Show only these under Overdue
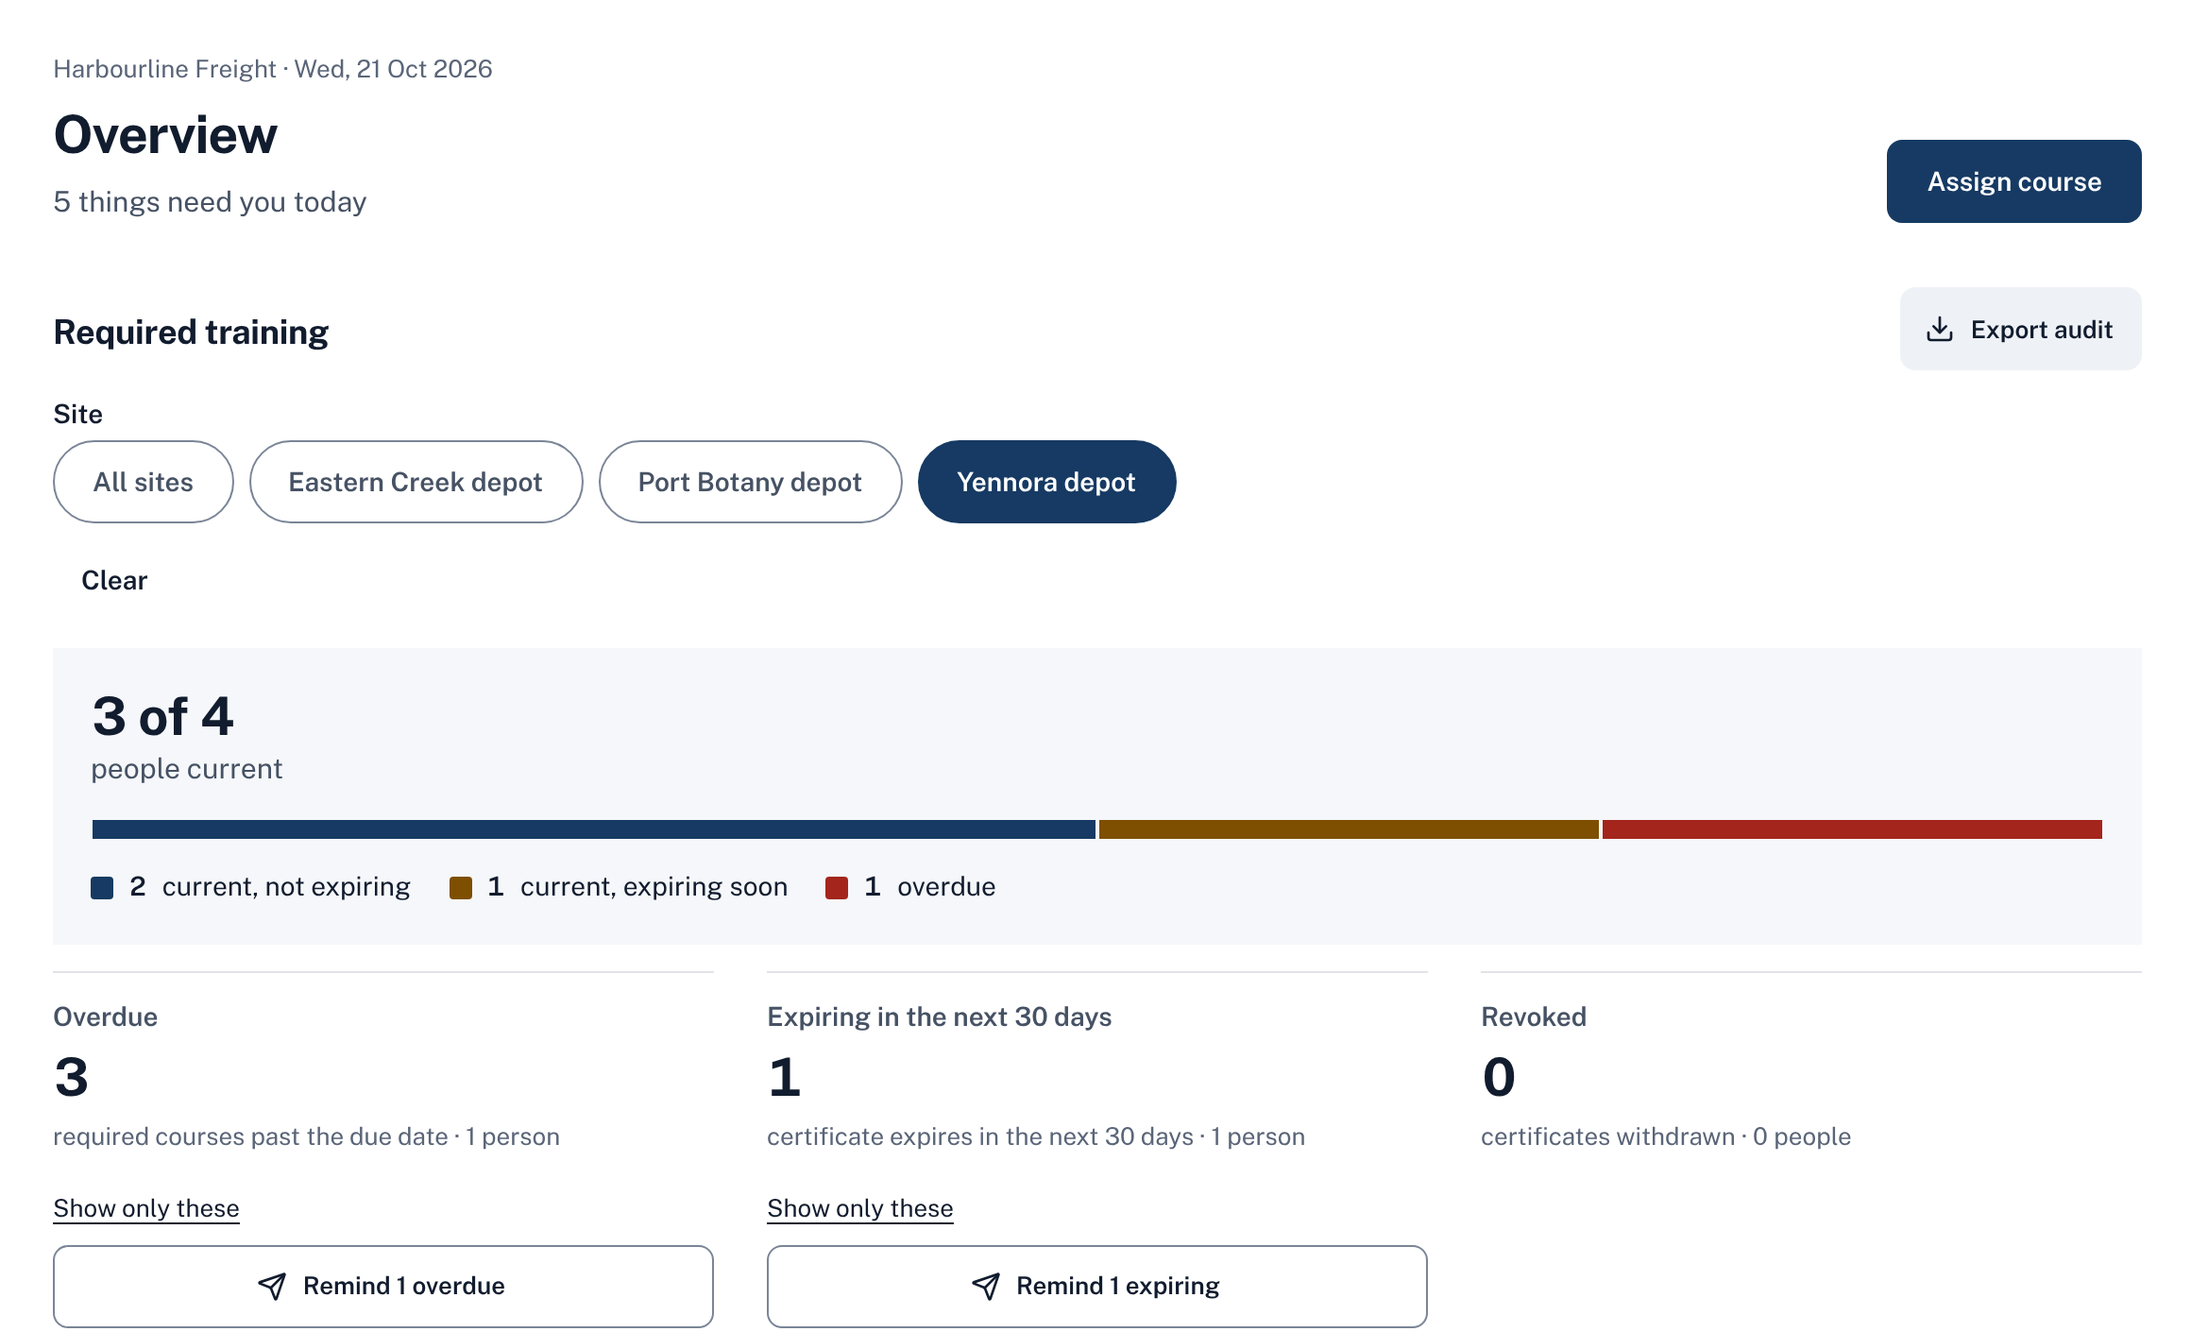The height and width of the screenshot is (1332, 2191). pos(146,1208)
